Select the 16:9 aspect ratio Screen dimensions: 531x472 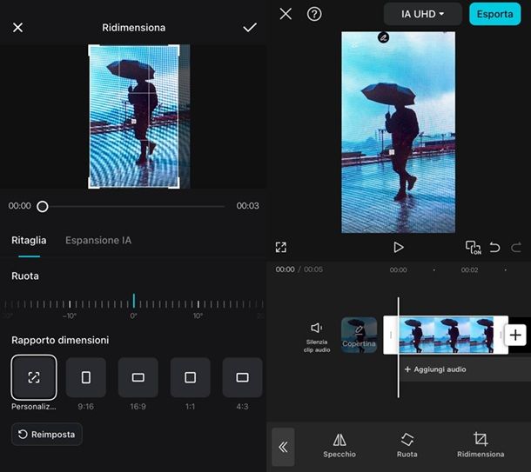138,377
